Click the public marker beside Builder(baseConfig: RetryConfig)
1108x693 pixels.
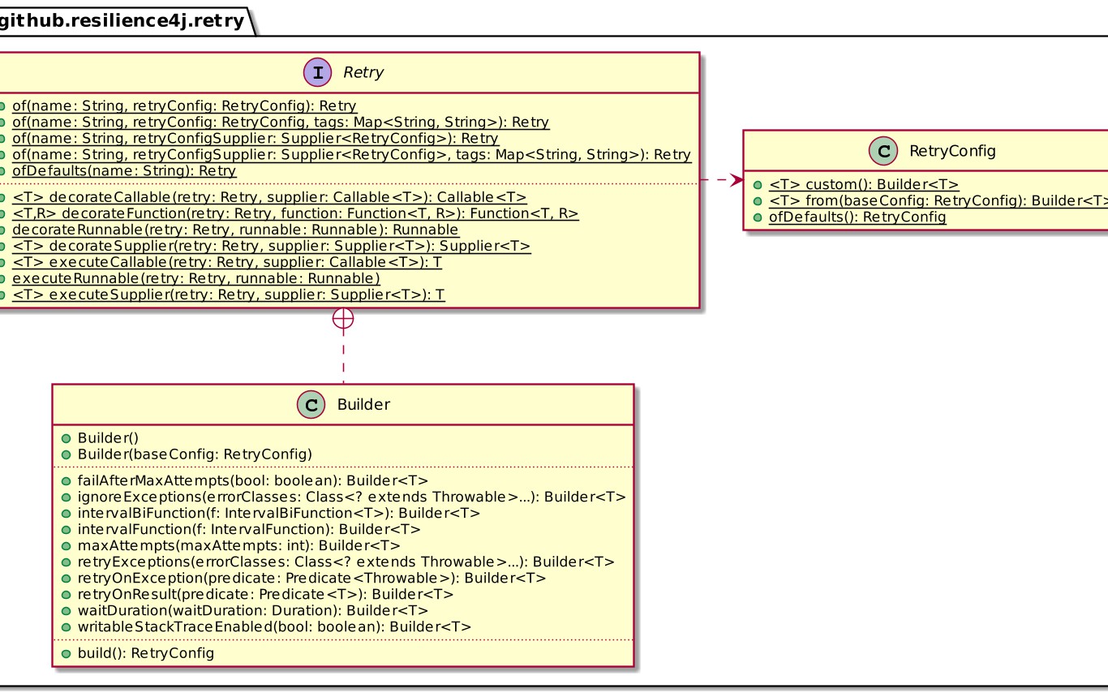pyautogui.click(x=66, y=454)
